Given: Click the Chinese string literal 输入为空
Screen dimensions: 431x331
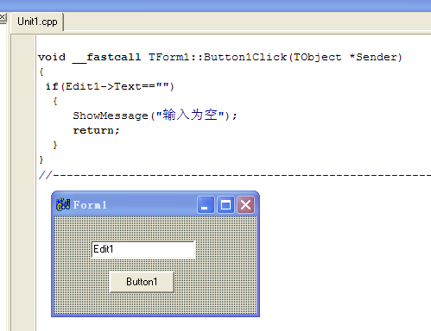Looking at the screenshot, I should point(190,115).
